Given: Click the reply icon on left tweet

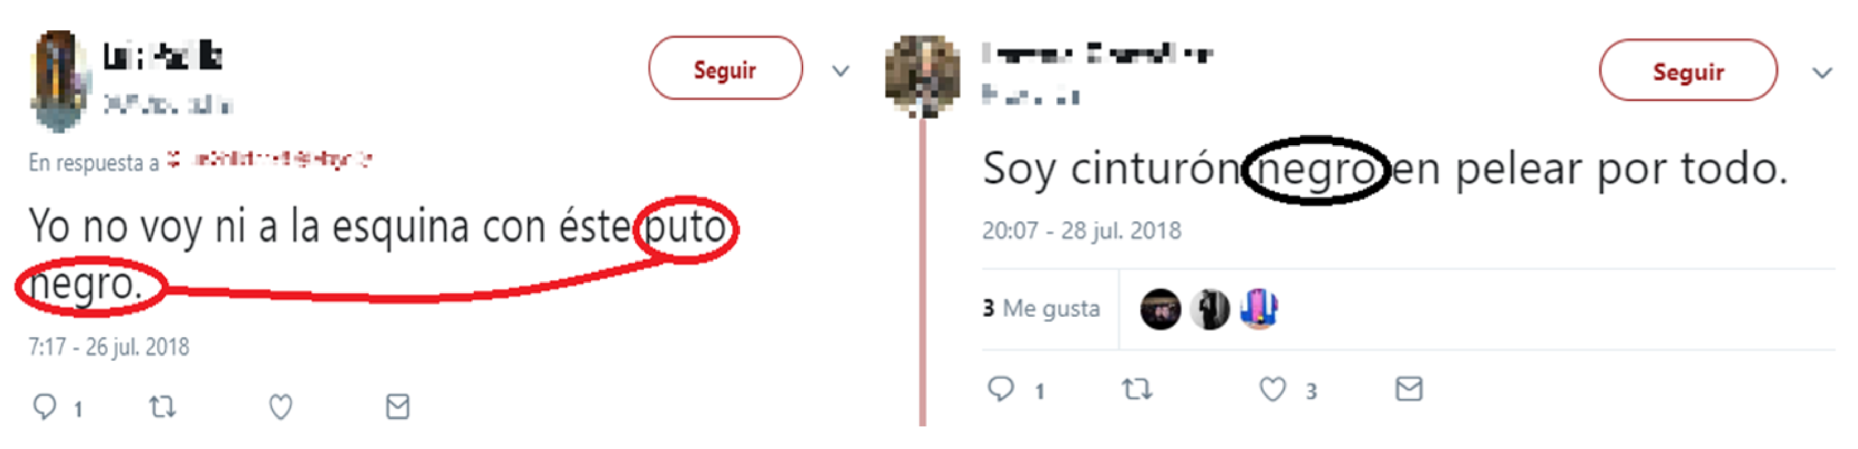Looking at the screenshot, I should (x=45, y=407).
